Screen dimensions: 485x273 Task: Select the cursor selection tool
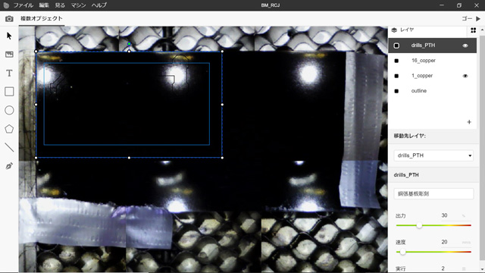coord(9,36)
